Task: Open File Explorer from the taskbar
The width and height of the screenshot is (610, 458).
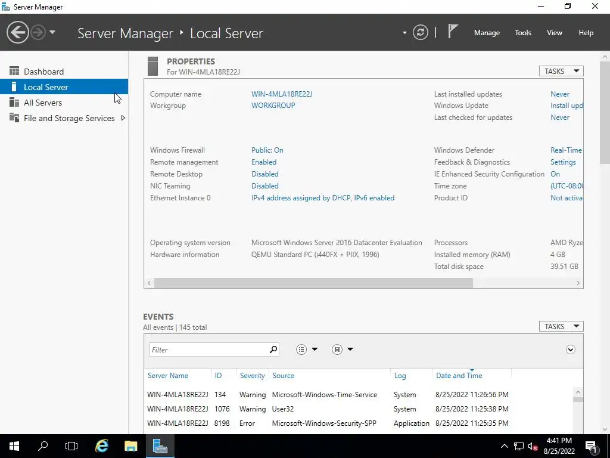Action: tap(130, 446)
